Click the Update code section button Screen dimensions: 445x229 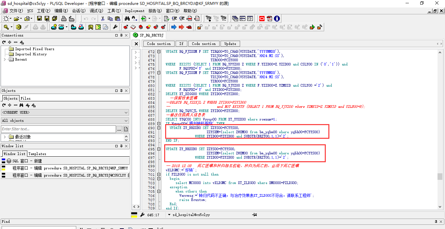click(x=230, y=44)
